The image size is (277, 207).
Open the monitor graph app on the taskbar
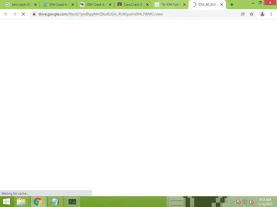coord(72,202)
